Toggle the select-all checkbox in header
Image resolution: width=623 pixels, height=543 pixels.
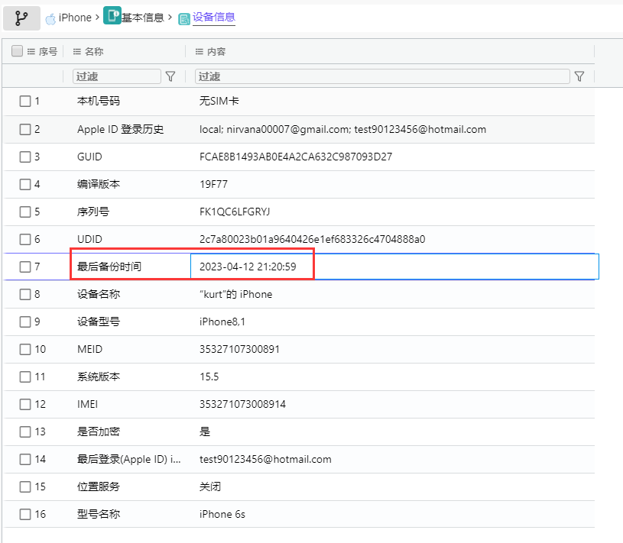(x=17, y=51)
